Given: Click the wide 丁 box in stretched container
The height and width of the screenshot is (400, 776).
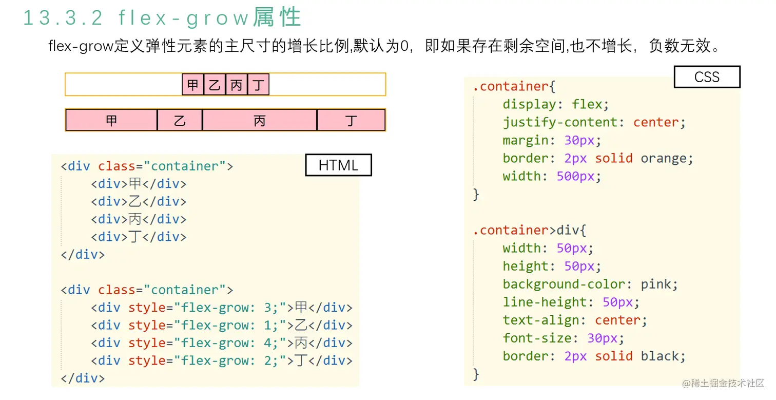Looking at the screenshot, I should pos(351,121).
